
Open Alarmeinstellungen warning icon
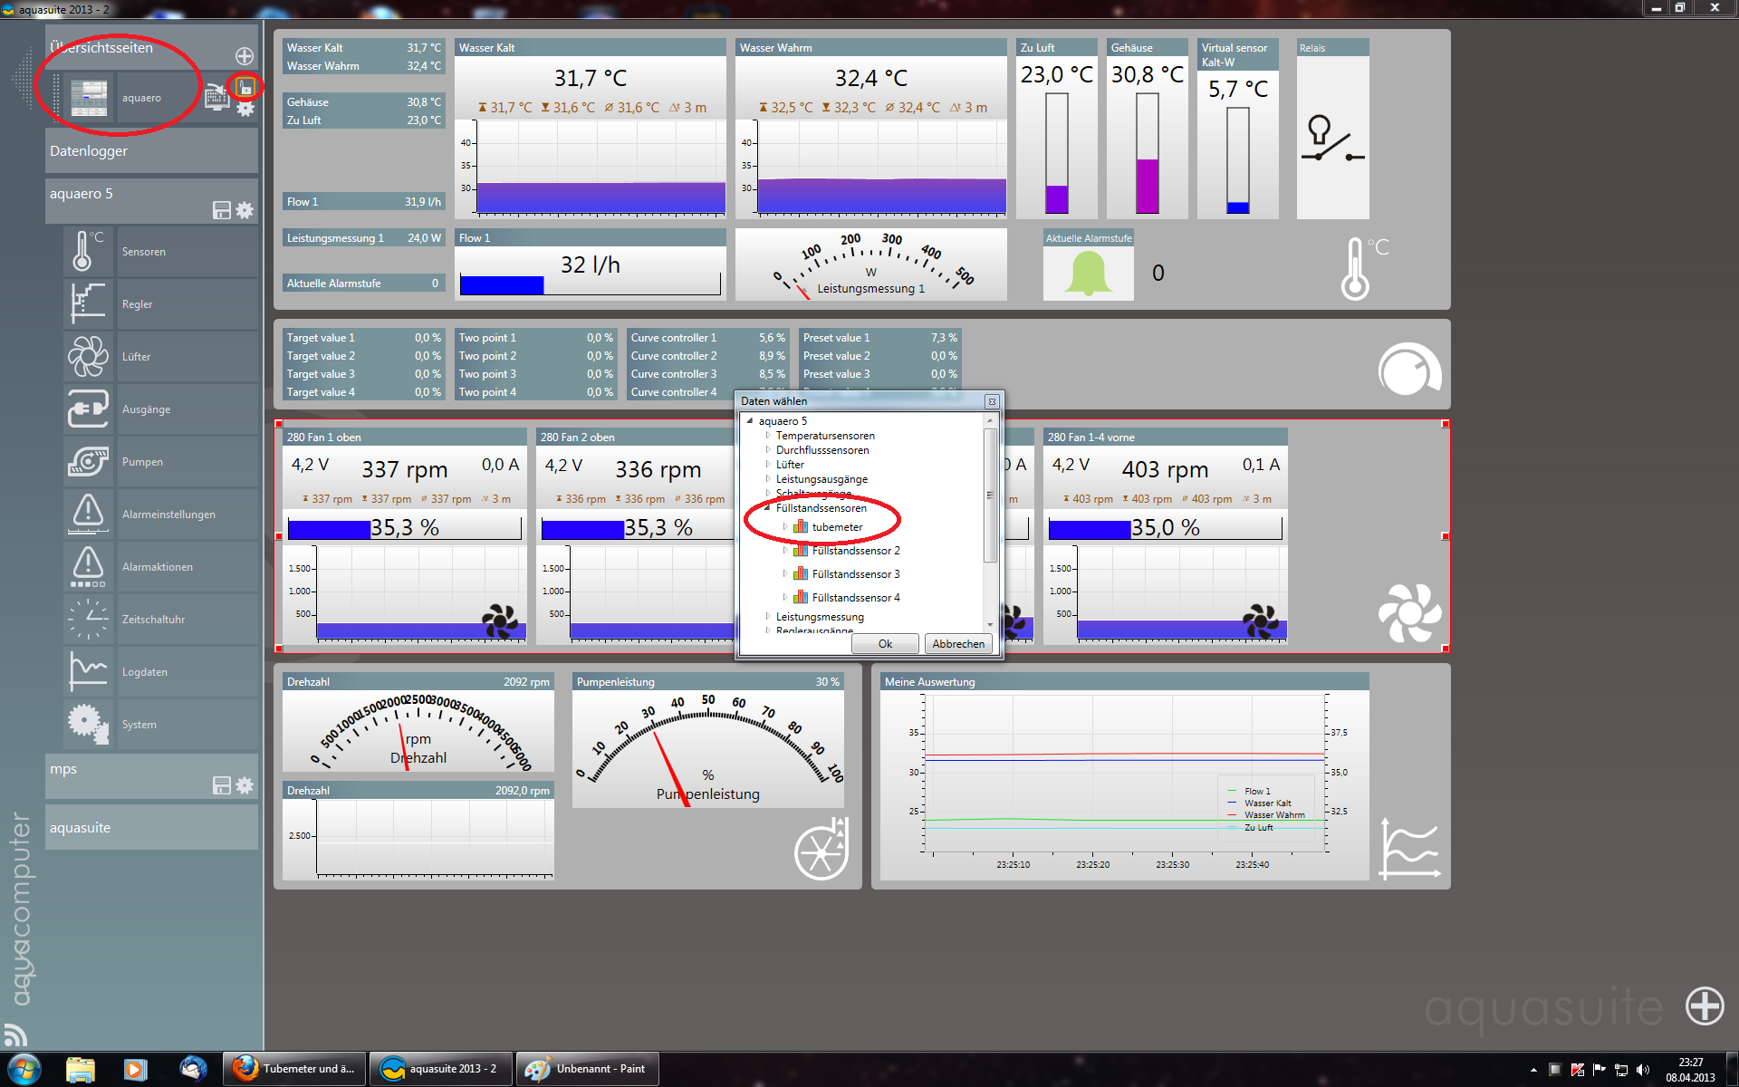[x=88, y=514]
